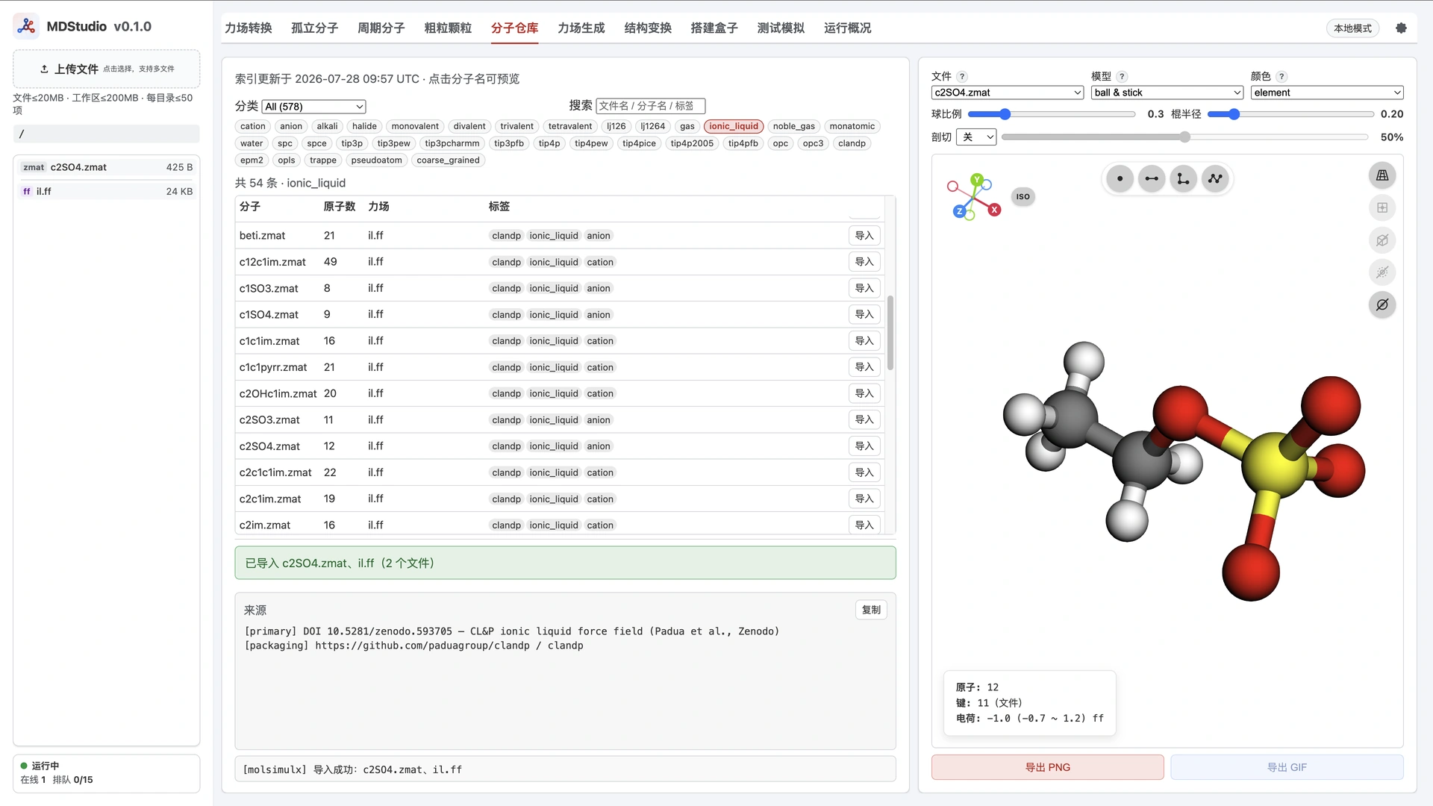Click help icon next to 文件

(x=962, y=76)
